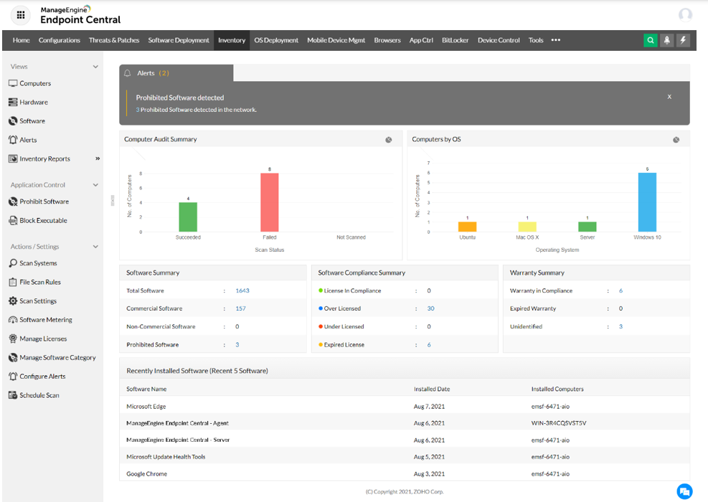Open the chat support bubble icon
The image size is (708, 502).
(x=684, y=491)
